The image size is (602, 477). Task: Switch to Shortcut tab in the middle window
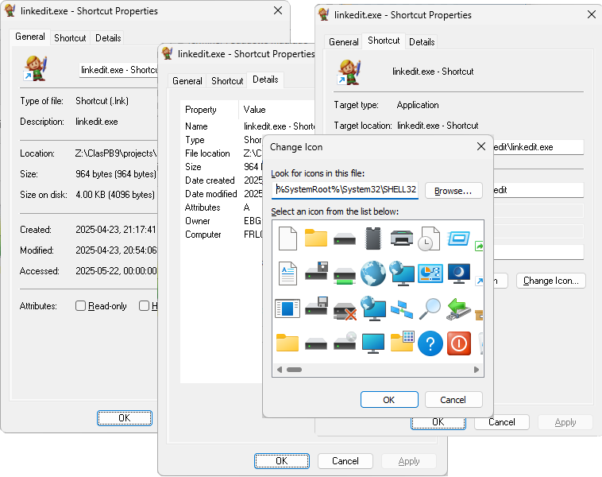[x=227, y=81]
